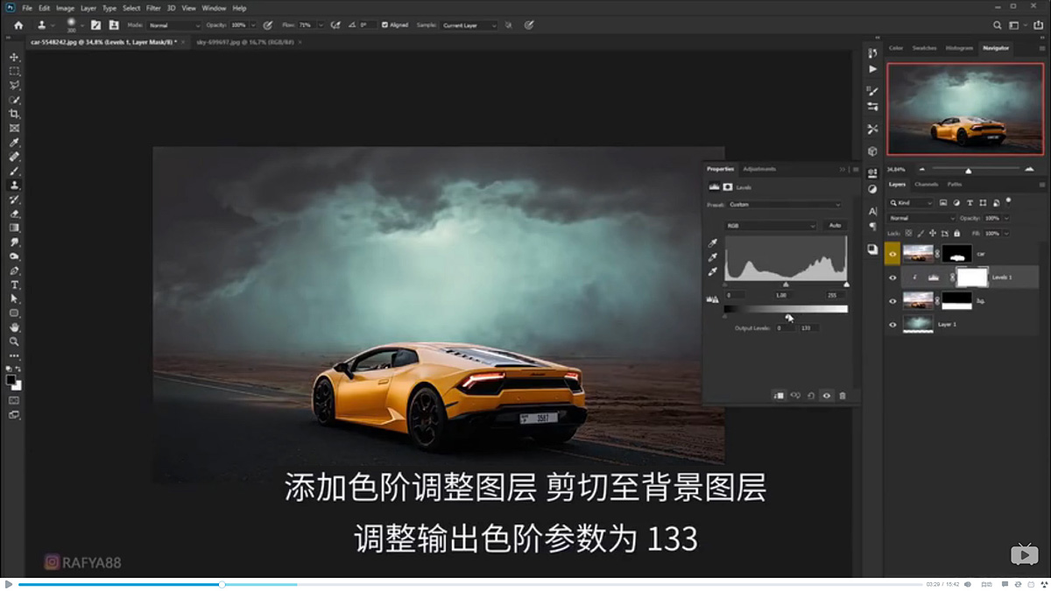Toggle visibility of the bg layer

892,300
